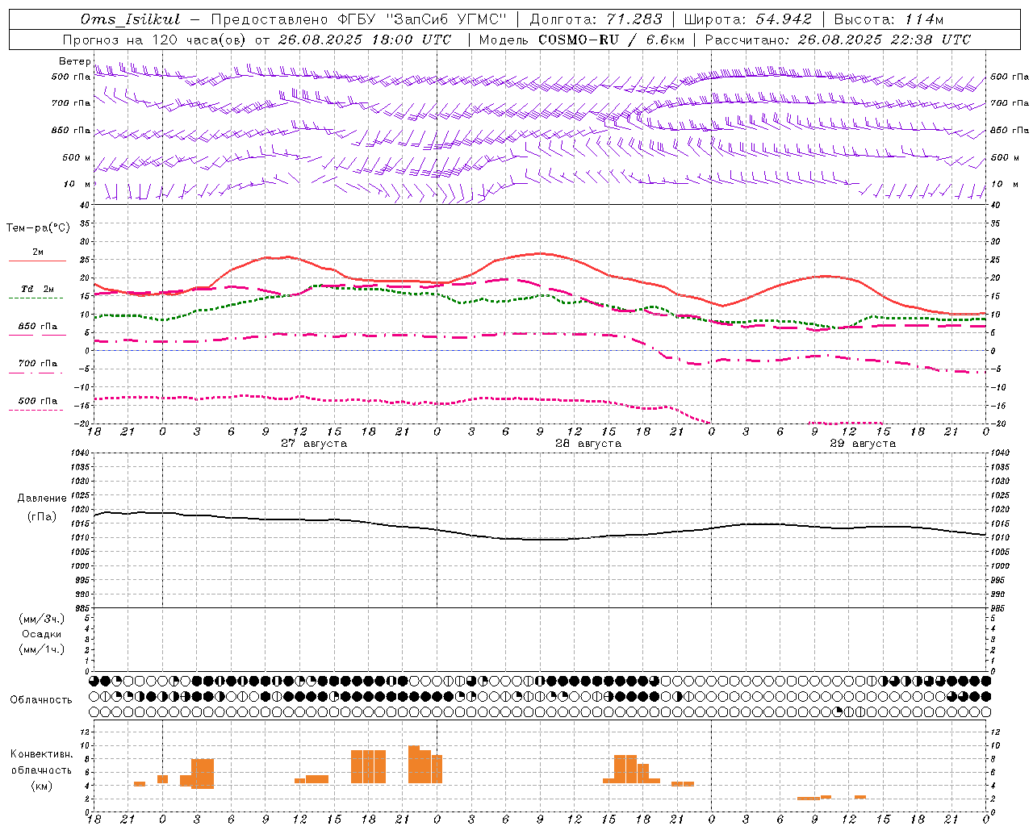Click the solid red line sample under 2м

tap(37, 261)
